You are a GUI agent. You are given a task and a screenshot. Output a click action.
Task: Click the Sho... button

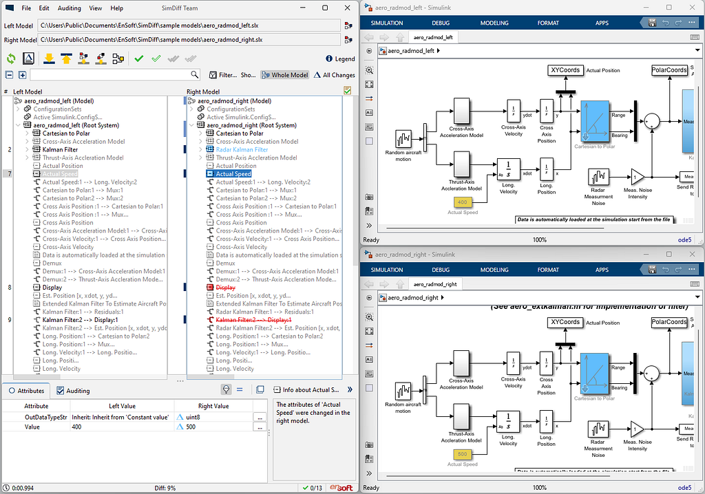pos(248,75)
